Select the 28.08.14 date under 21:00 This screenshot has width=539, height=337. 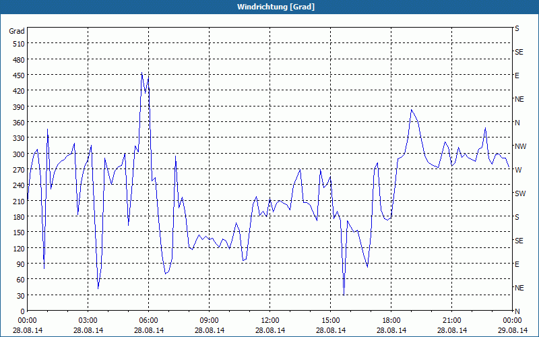pos(451,331)
